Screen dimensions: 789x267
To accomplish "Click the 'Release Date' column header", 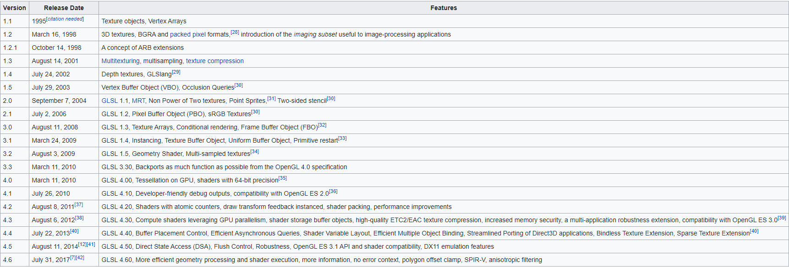I will (64, 8).
